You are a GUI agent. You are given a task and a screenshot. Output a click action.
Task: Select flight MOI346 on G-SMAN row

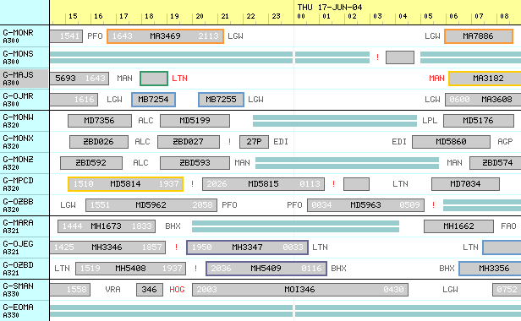[300, 290]
